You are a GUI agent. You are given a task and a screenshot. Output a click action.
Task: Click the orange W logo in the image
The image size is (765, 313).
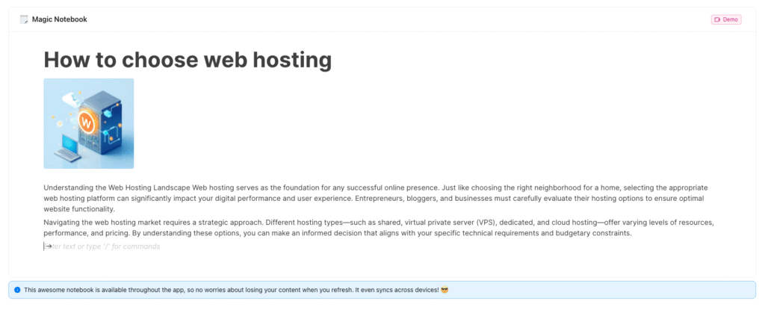tap(87, 120)
